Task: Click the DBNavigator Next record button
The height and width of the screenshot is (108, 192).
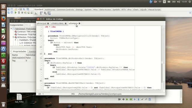Action: pyautogui.click(x=127, y=99)
